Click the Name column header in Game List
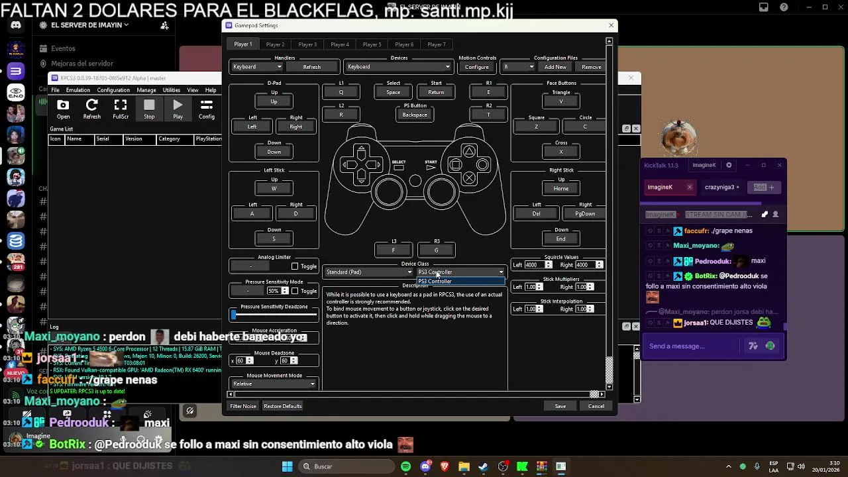848x477 pixels. pyautogui.click(x=81, y=139)
